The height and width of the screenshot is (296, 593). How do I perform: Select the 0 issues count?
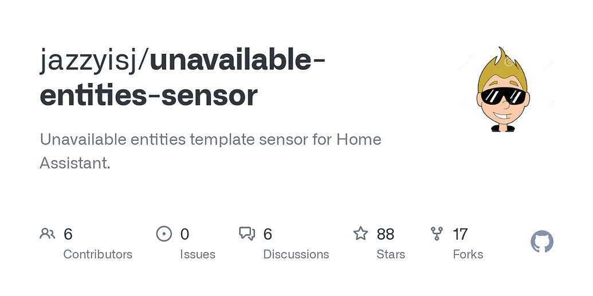pyautogui.click(x=184, y=234)
